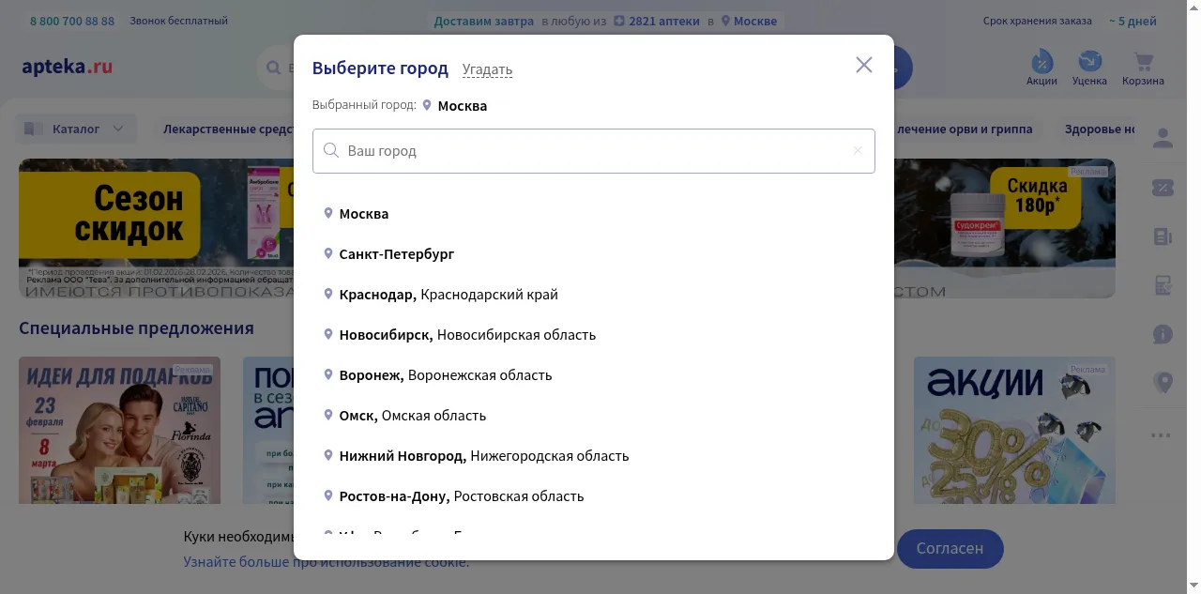Call phone number 8 800 700 88 88
This screenshot has width=1201, height=594.
point(72,21)
